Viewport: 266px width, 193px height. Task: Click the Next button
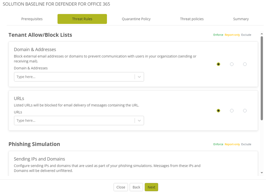point(151,187)
